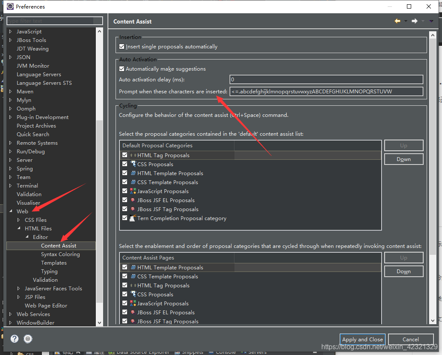
Task: Uncheck Tern Completion Proposal category checkbox
Action: [125, 218]
